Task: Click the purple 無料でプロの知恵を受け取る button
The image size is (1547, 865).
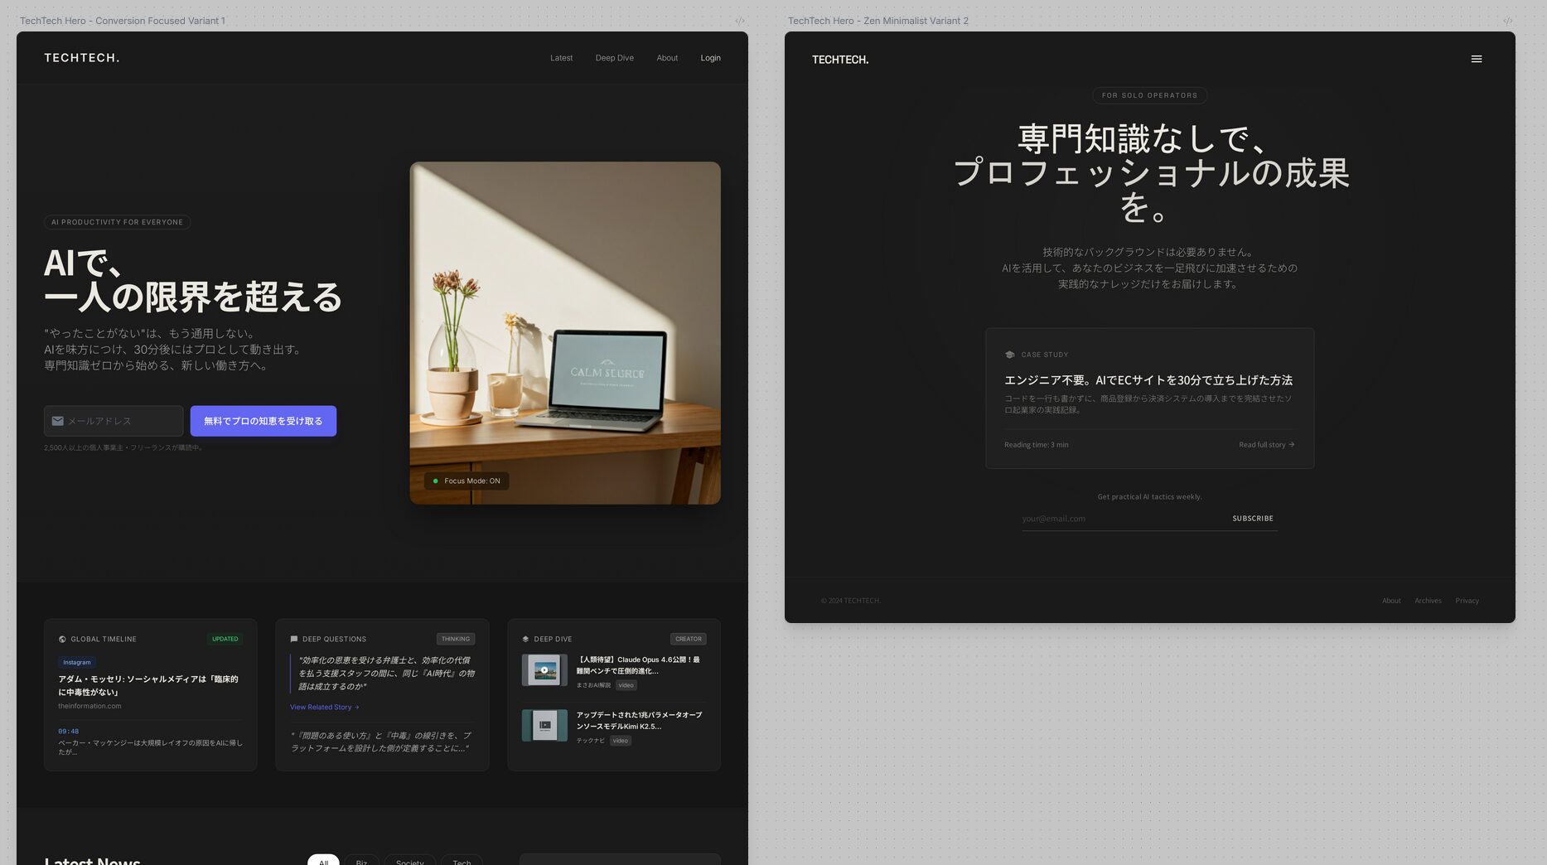Action: click(263, 421)
